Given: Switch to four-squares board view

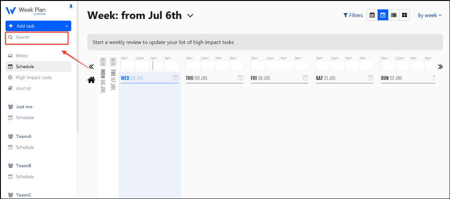Looking at the screenshot, I should pyautogui.click(x=405, y=15).
